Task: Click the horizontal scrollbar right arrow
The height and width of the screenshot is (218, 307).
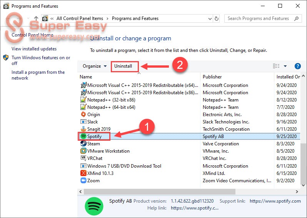Action: coord(297,191)
